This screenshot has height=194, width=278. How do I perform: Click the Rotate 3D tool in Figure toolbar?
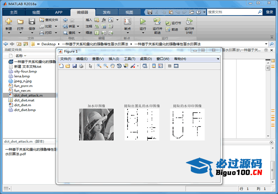tap(119, 66)
